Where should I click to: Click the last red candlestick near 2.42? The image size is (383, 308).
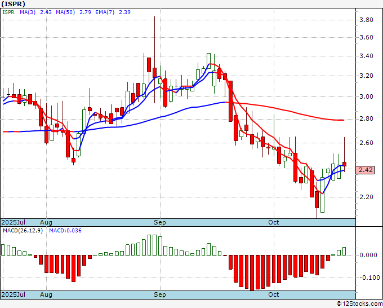(344, 164)
